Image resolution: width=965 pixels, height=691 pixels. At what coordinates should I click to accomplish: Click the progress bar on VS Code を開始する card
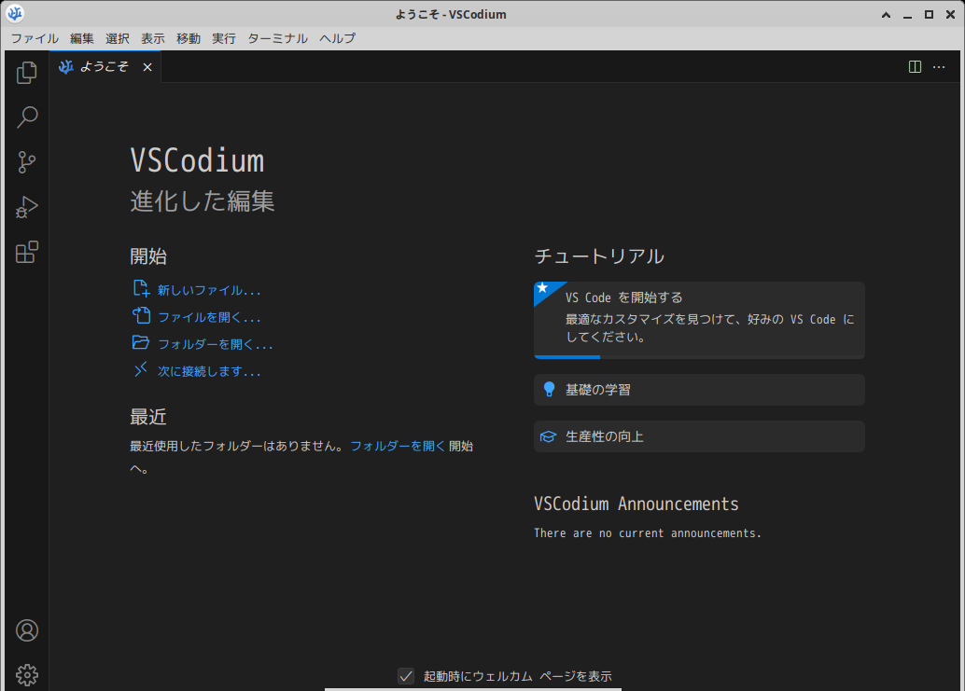click(x=699, y=356)
